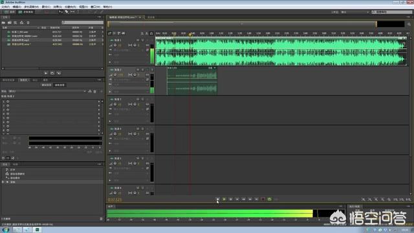Image resolution: width=414 pixels, height=233 pixels.
Task: Switch to the Waveform editor view button
Action: (x=10, y=12)
